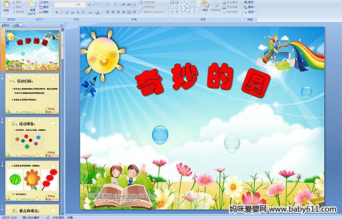Click the increase font size icon
The image size is (342, 219).
point(89,5)
